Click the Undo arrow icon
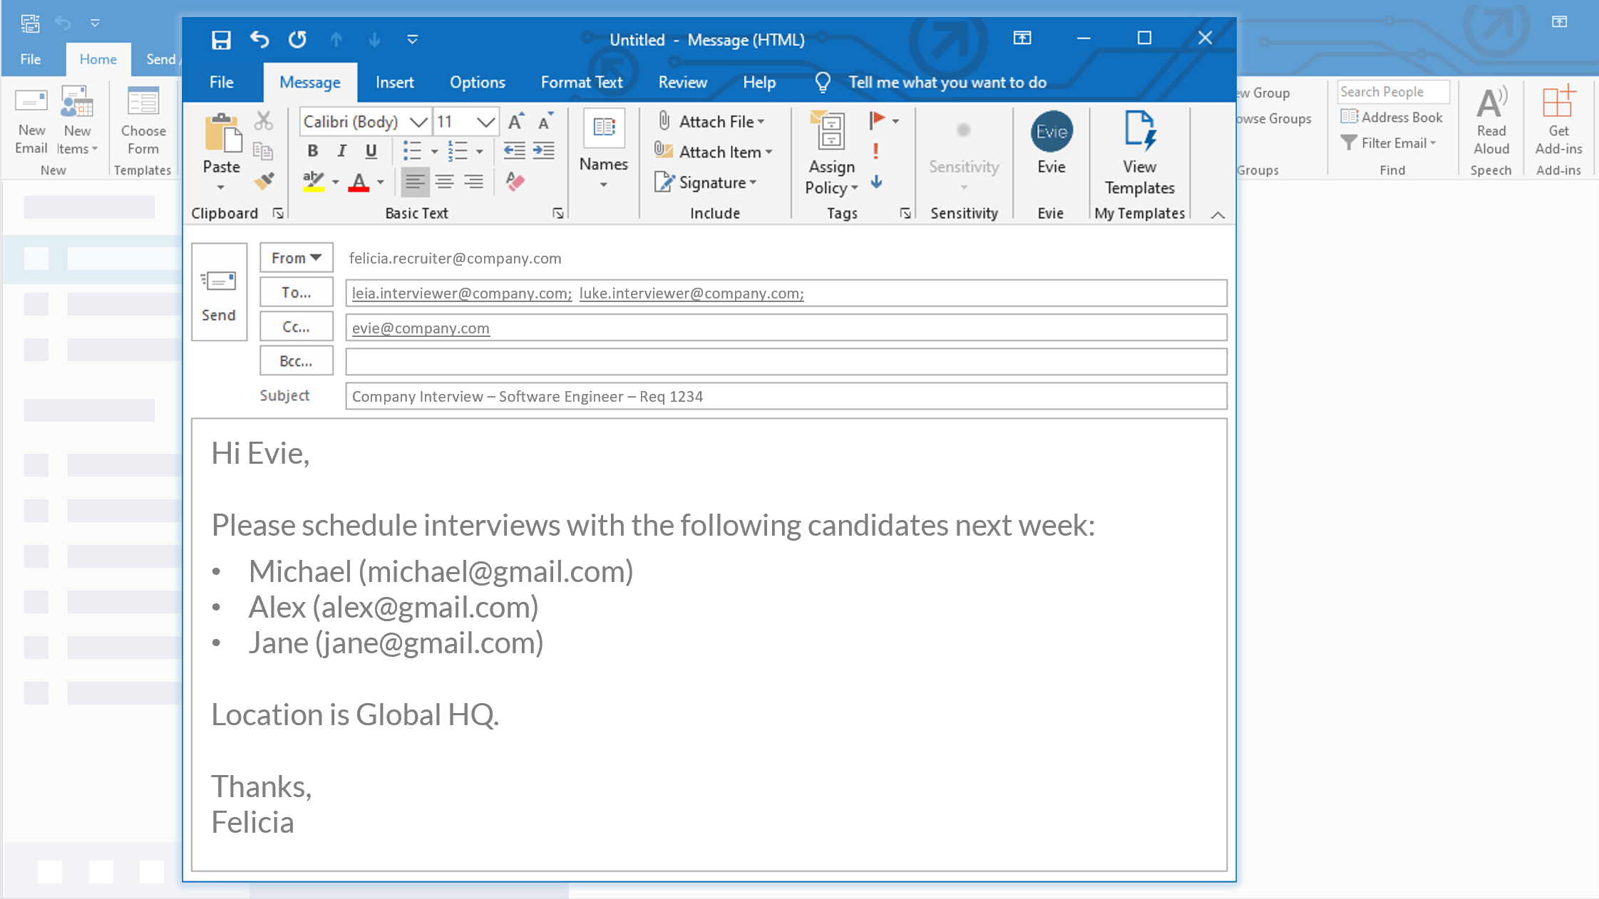 point(259,39)
